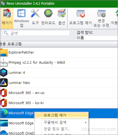Screen dimensions: 118x135
Task: Click the Microsoft 365 - en-us text
Action: click(x=26, y=93)
